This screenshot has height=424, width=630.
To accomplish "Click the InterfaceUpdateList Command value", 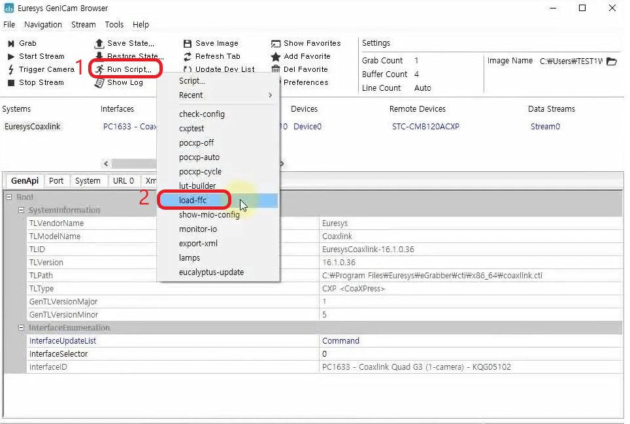I will (x=340, y=341).
